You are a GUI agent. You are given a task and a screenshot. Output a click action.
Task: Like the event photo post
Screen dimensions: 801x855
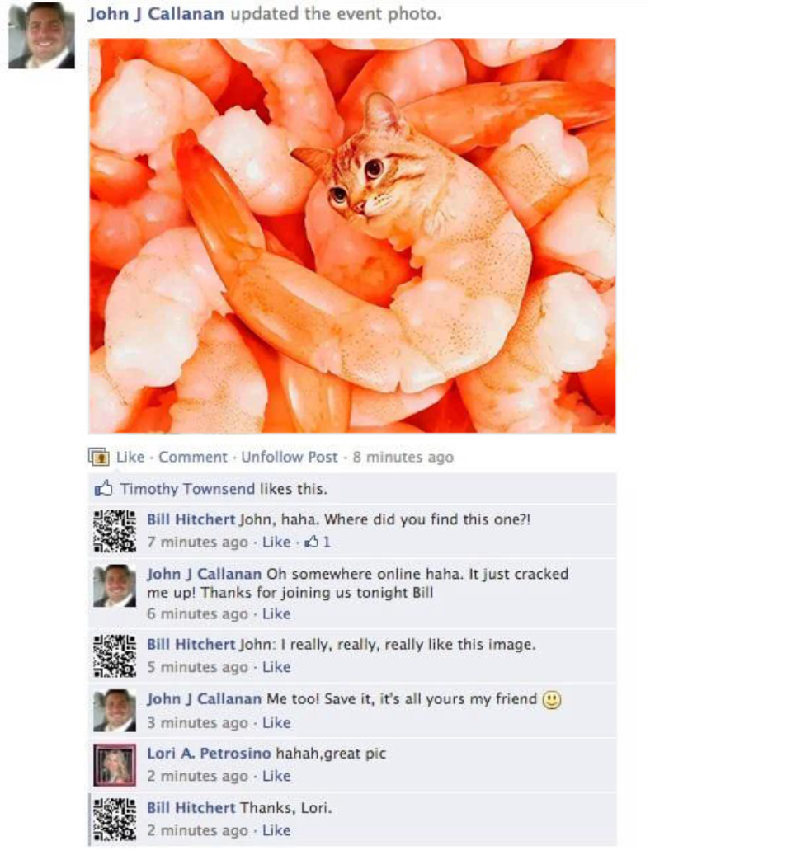tap(130, 457)
